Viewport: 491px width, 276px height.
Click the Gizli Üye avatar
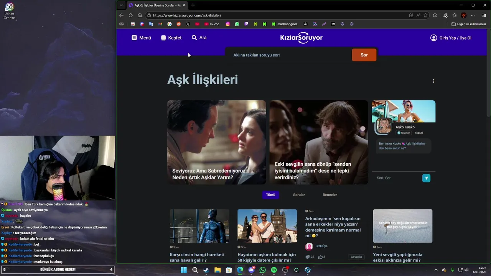pos(309,246)
